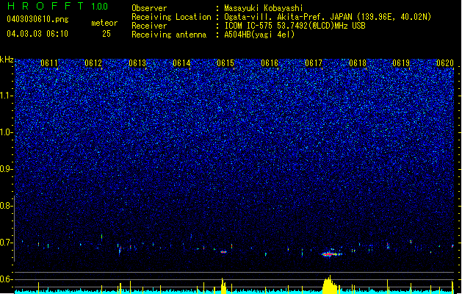Click the 'Receiving antenna' field label
The width and height of the screenshot is (462, 294).
coord(169,35)
